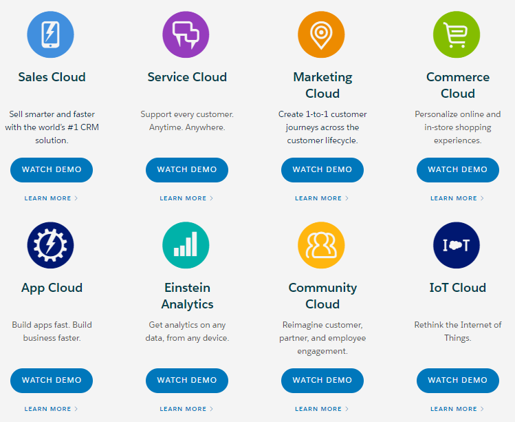The width and height of the screenshot is (515, 422).
Task: Follow the Learn More link for Marketing Cloud
Action: 322,198
